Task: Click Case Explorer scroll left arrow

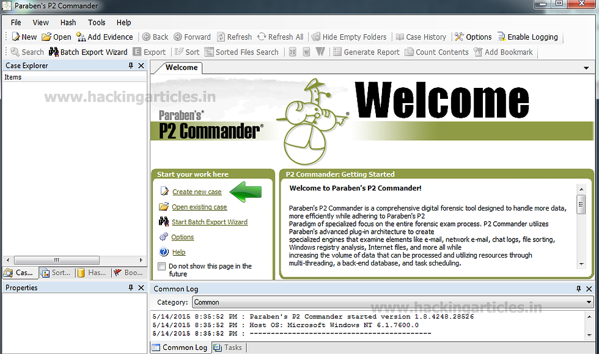Action: [8, 260]
